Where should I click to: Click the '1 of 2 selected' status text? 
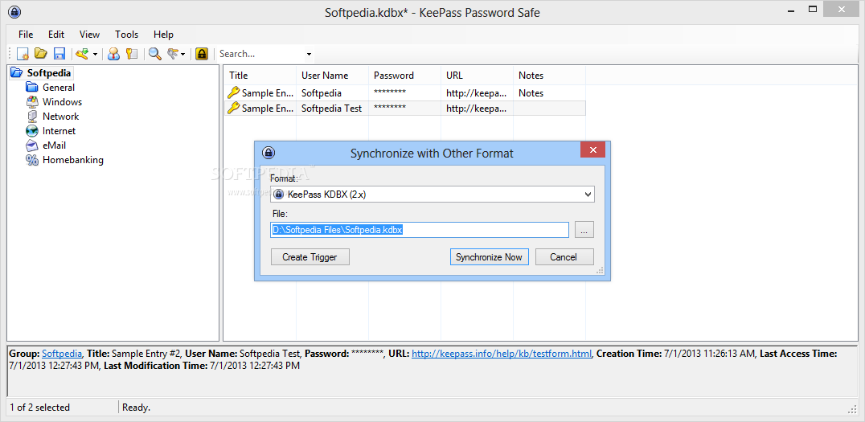(x=39, y=408)
